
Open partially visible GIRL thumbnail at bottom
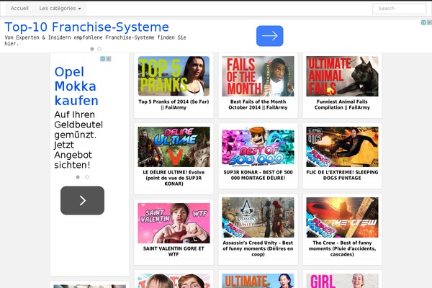342,281
